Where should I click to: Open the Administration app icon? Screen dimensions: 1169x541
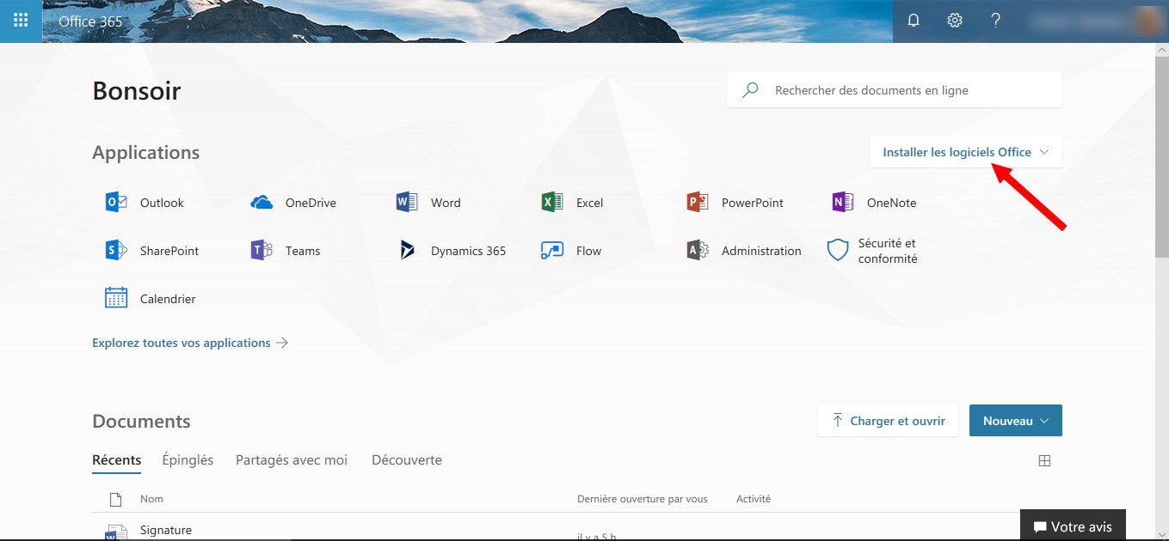click(x=698, y=251)
